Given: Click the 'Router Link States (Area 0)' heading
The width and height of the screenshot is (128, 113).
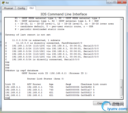Looking at the screenshot, I should click(46, 79).
